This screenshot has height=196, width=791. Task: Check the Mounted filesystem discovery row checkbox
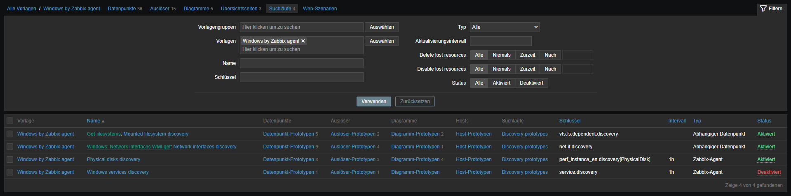point(10,134)
